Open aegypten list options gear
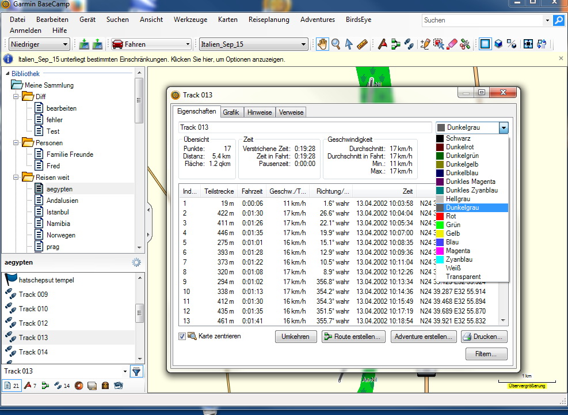Viewport: 568px width, 415px height. (136, 262)
